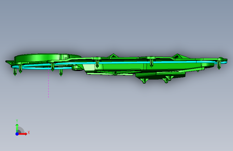The image size is (233, 151).
Task: Click the magenta dashed reference axis line
Action: [x=48, y=82]
